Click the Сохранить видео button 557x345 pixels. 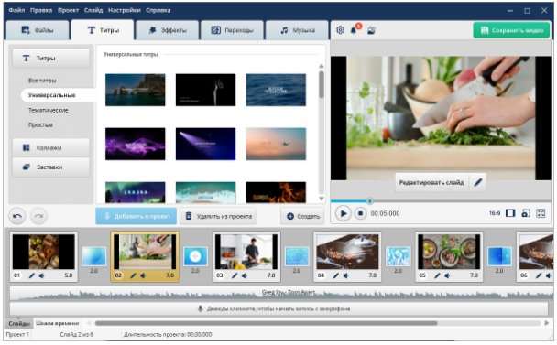pos(511,30)
